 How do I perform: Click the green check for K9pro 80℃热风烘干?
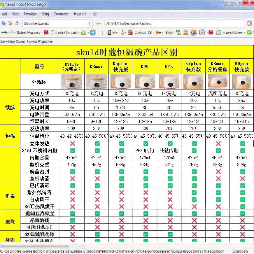pos(242,206)
